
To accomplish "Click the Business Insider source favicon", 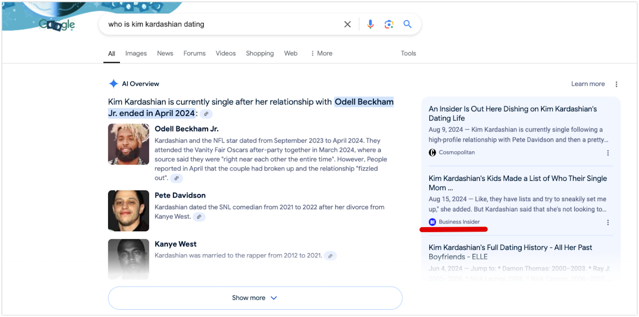I will tap(432, 222).
